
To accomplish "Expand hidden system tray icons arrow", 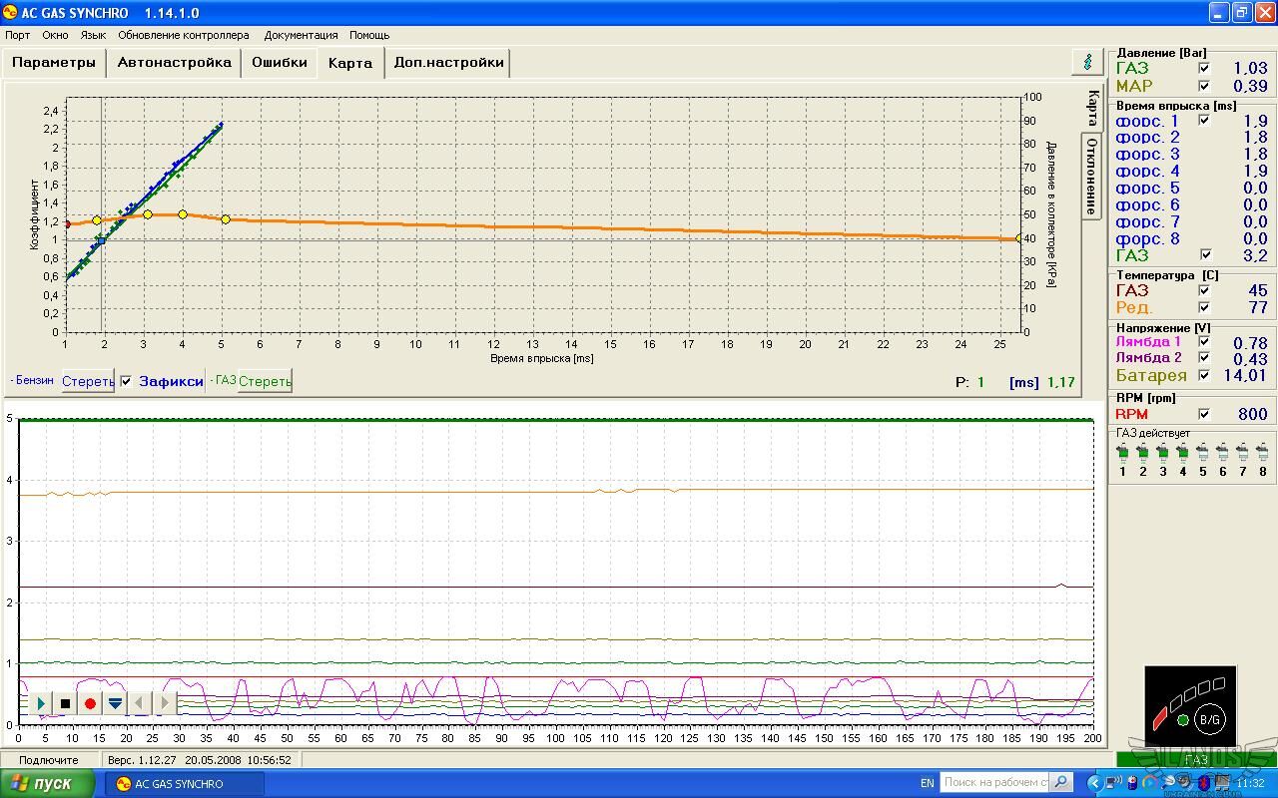I will click(1094, 784).
